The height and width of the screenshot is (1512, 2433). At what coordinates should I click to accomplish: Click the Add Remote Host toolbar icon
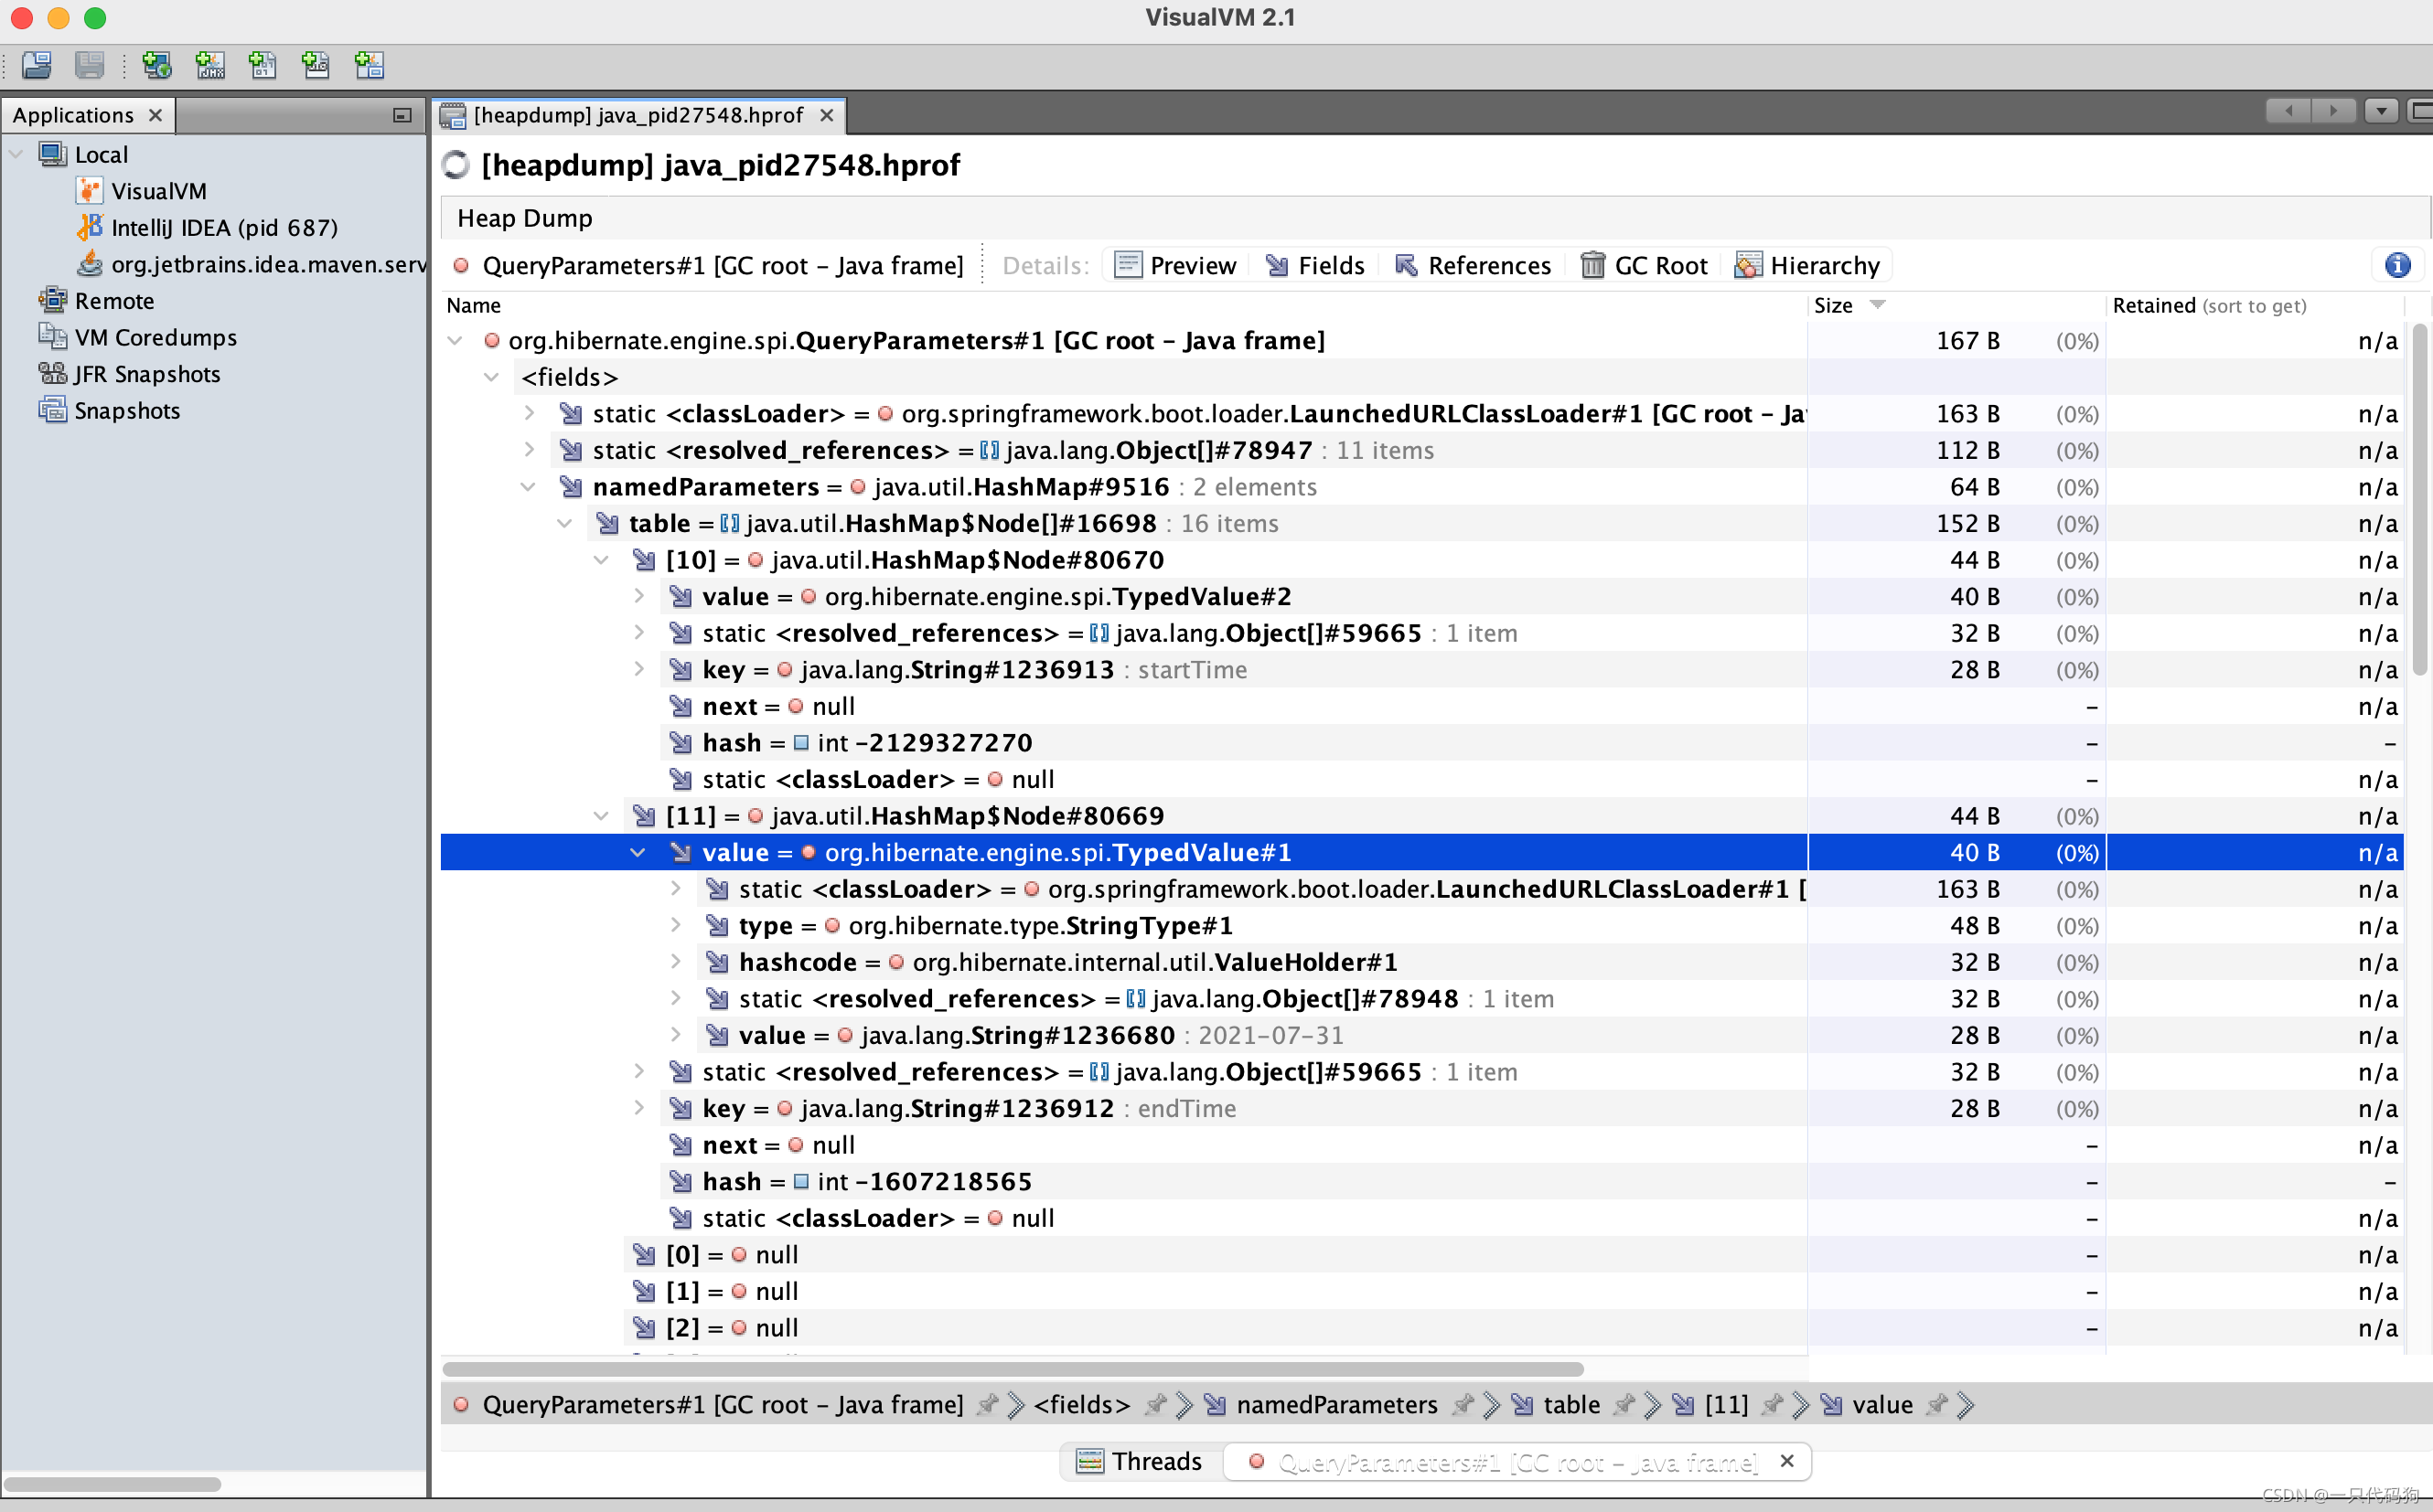(x=157, y=66)
